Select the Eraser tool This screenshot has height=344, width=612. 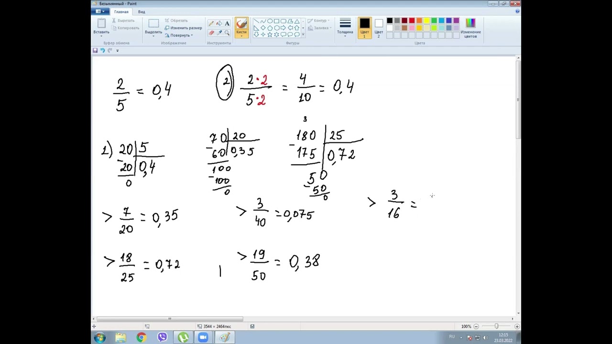point(211,33)
